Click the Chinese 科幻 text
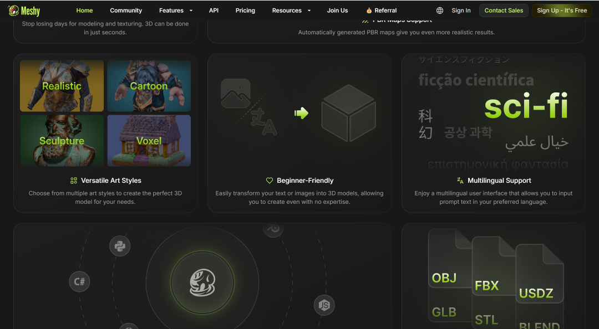The height and width of the screenshot is (329, 599). point(425,124)
